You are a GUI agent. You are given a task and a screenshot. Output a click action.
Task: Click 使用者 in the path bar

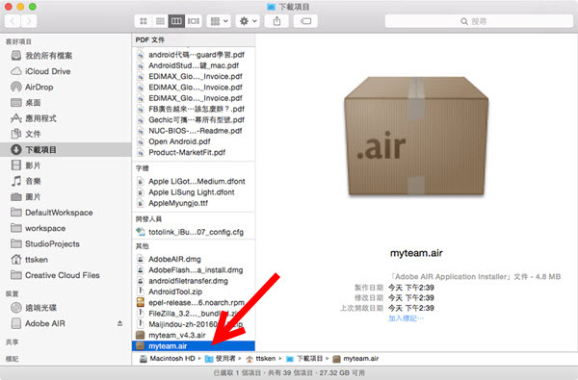click(x=221, y=359)
